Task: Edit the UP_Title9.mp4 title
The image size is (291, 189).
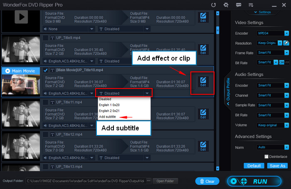Action: tap(203, 49)
